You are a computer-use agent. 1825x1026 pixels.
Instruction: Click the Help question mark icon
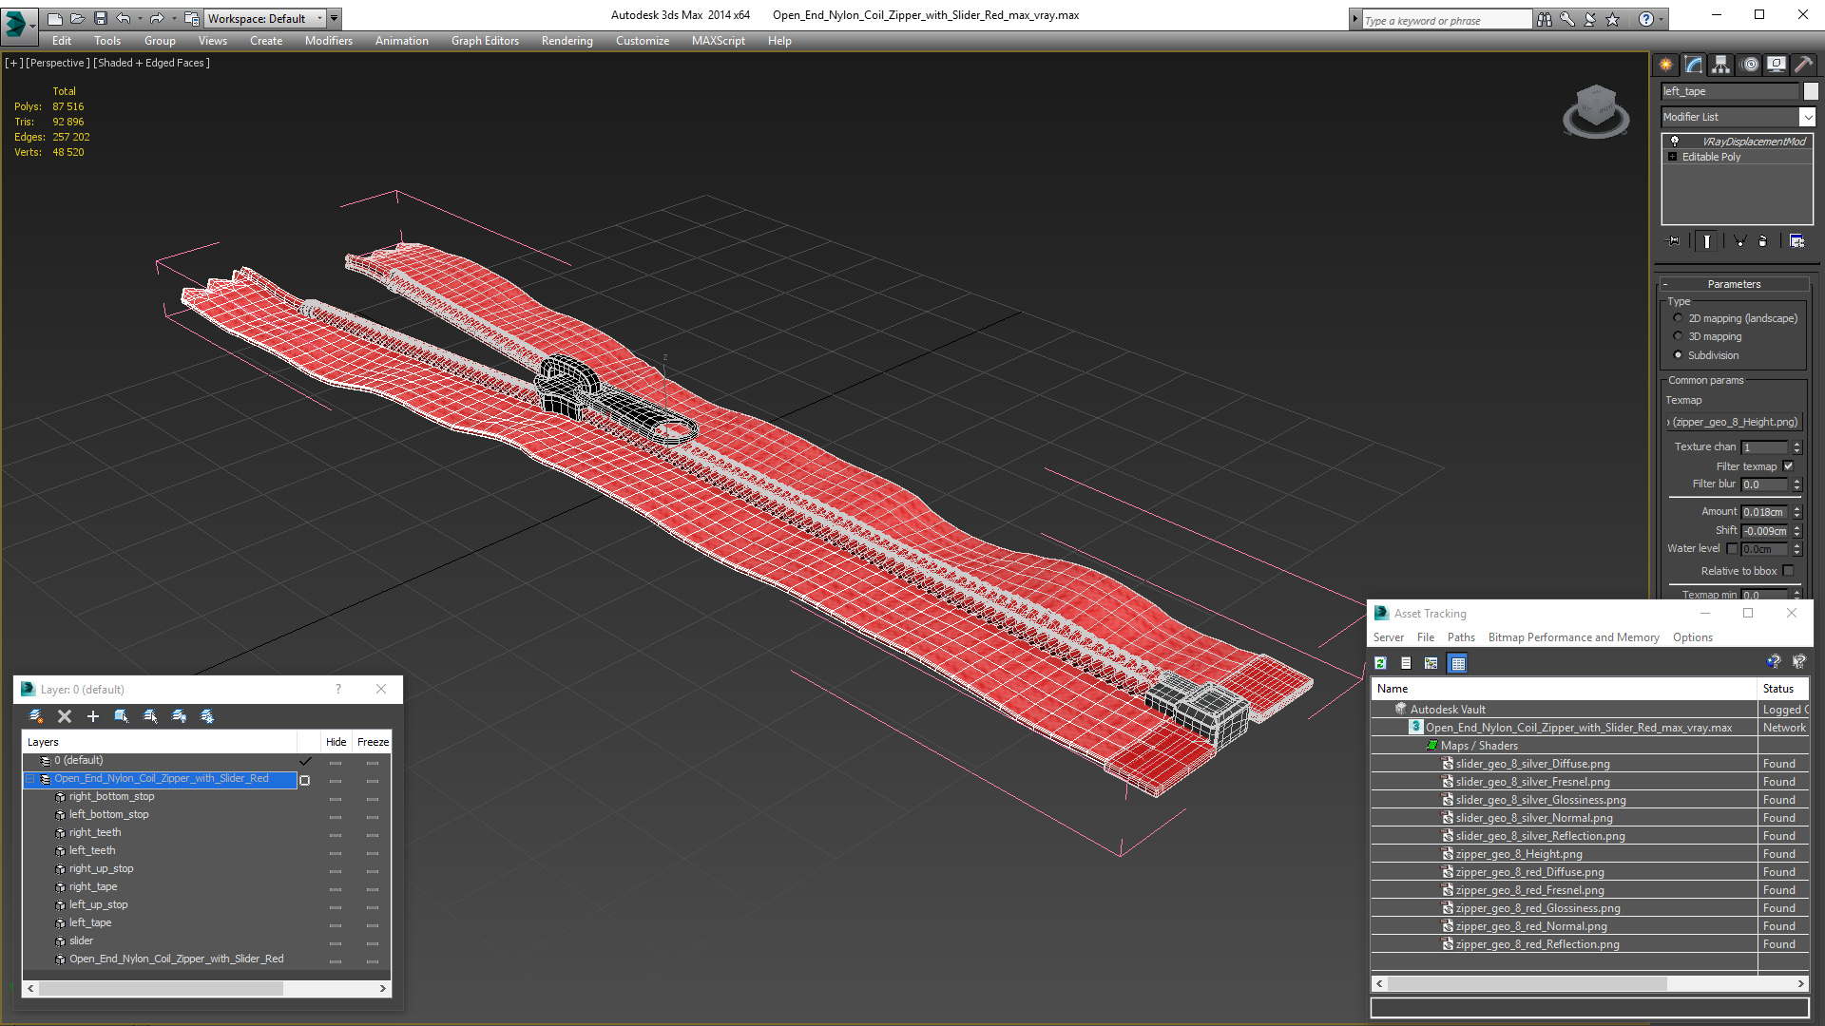pos(1646,19)
